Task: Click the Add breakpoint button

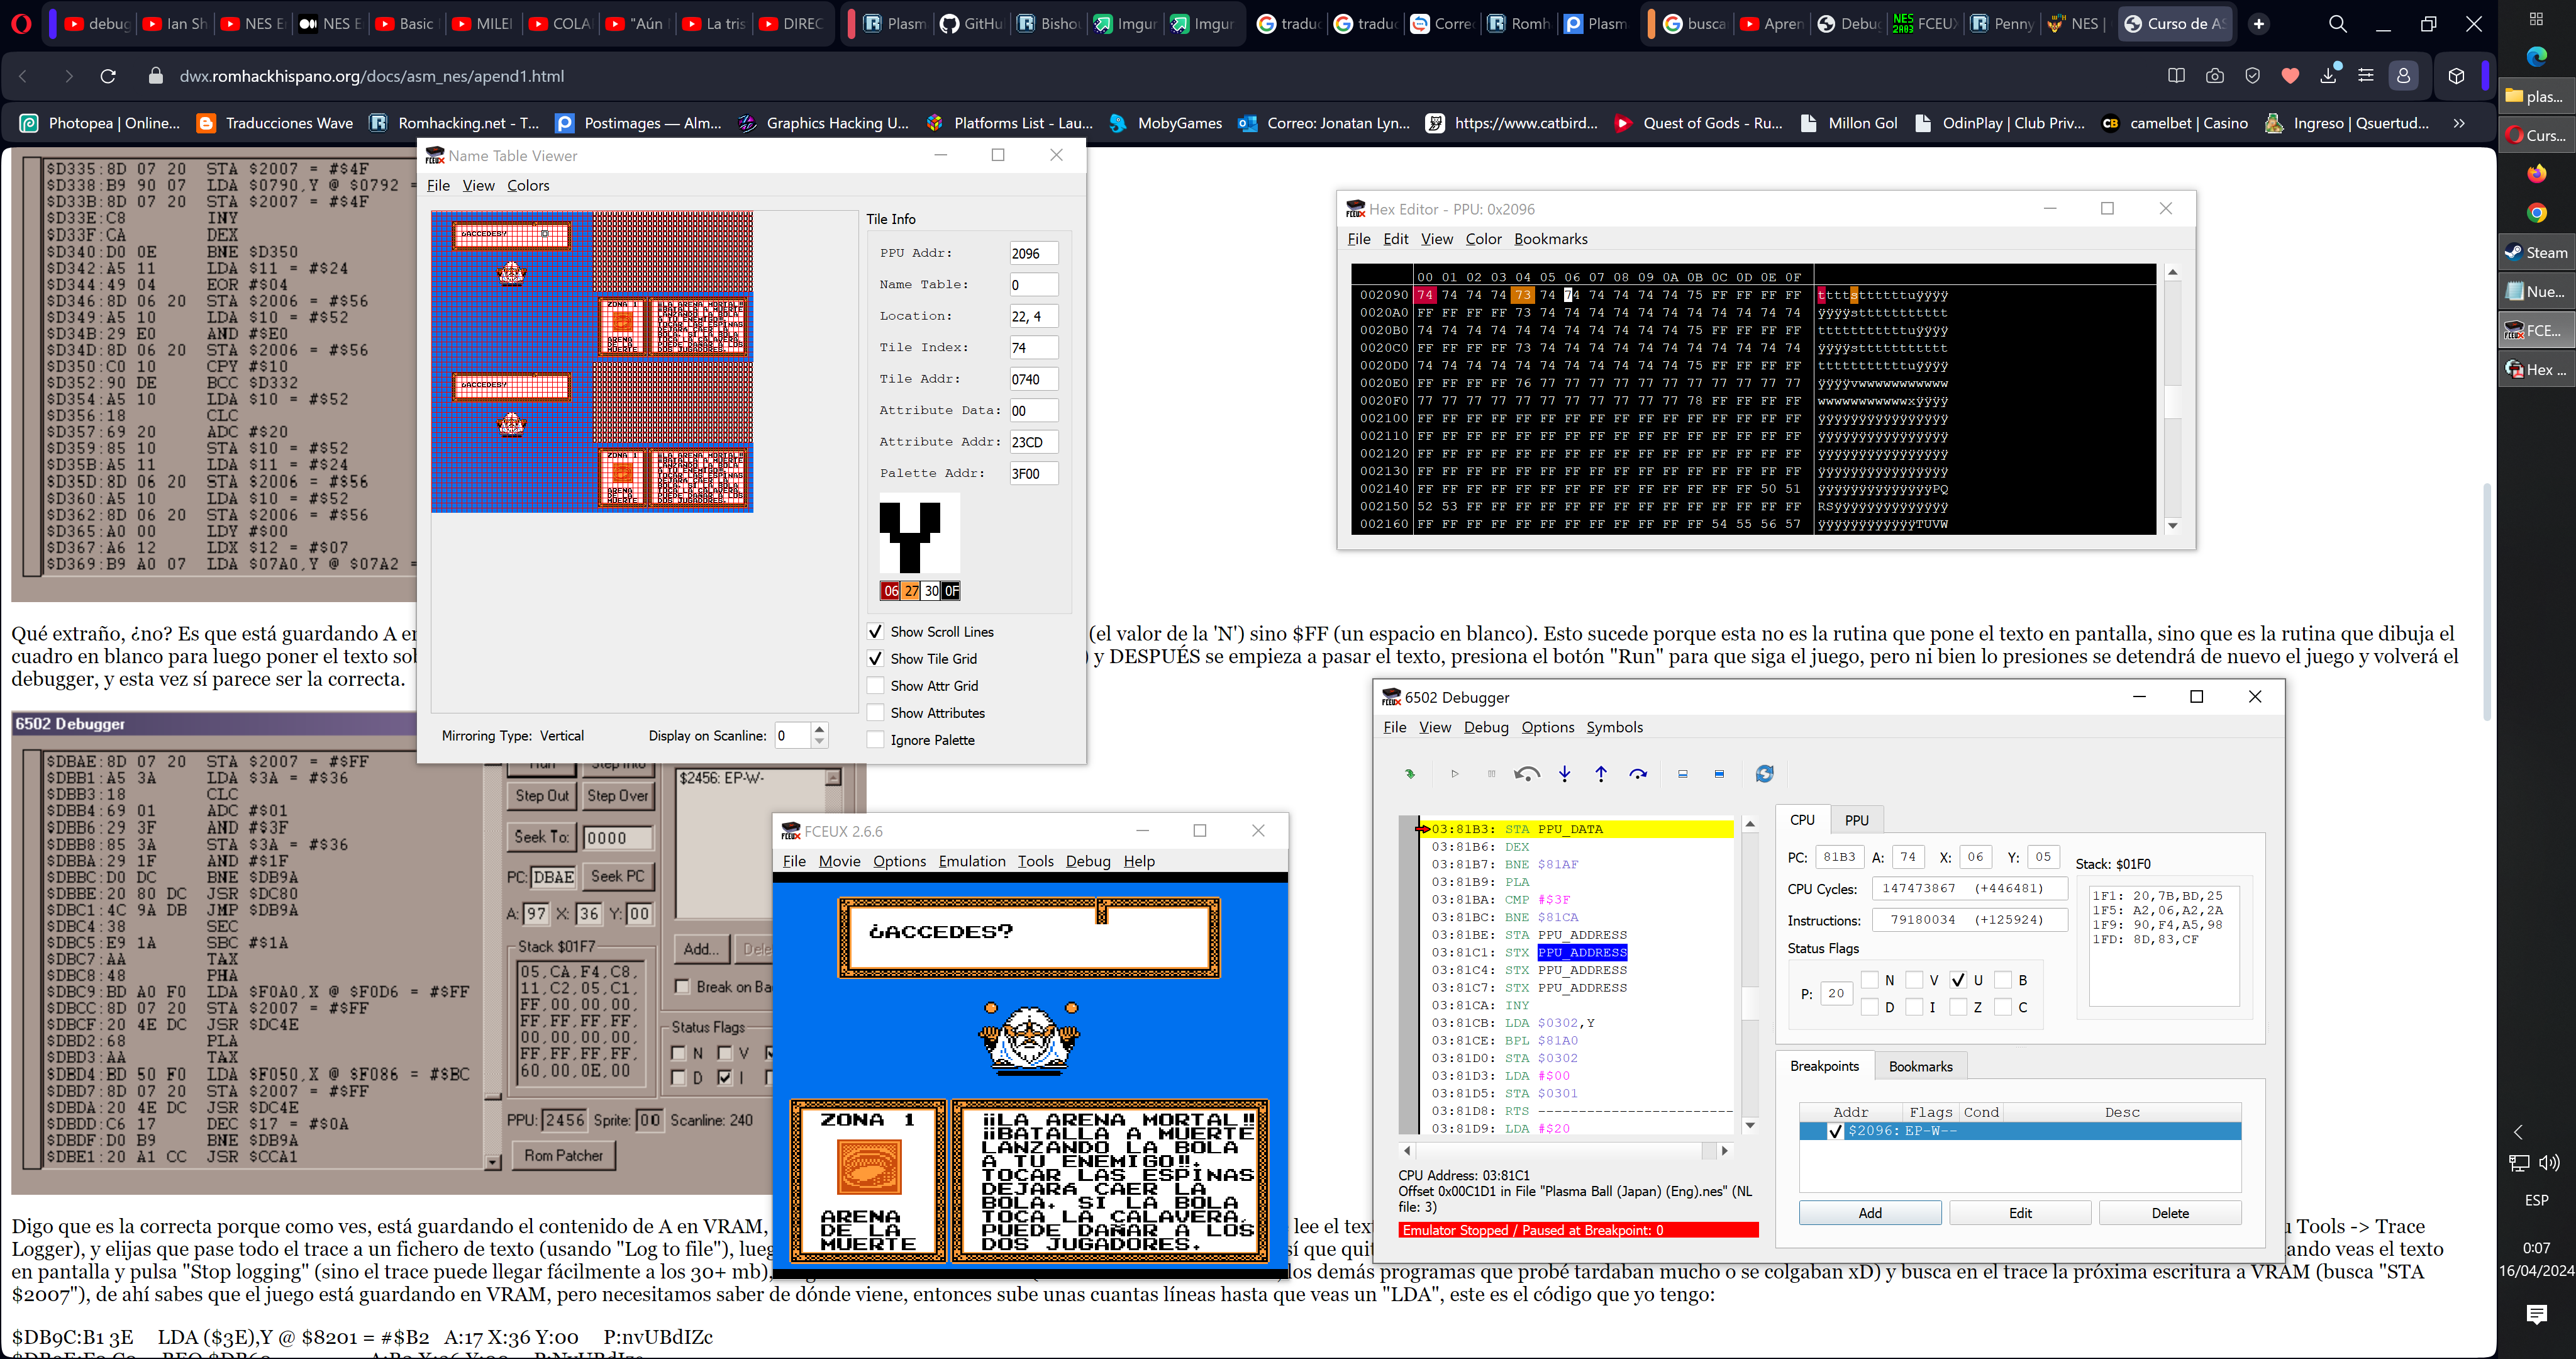Action: point(1869,1213)
